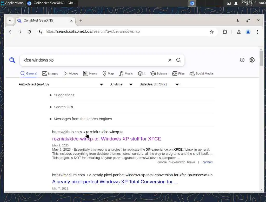Click the 'May 9, 2023' date text
266x202 pixels.
coord(60,145)
